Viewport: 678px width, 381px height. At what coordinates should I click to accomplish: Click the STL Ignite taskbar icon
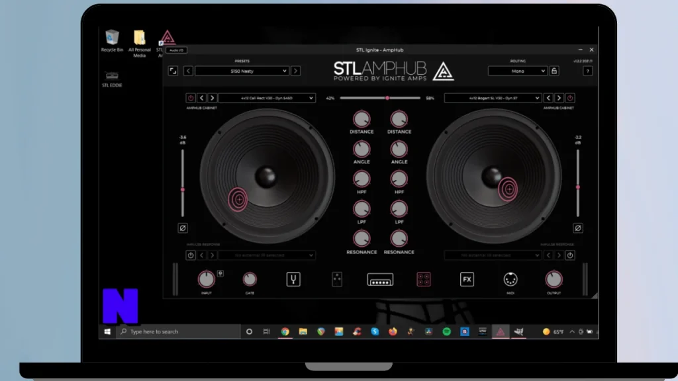coord(501,331)
